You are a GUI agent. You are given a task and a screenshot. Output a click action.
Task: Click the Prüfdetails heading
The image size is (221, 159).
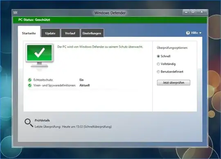(x=42, y=120)
